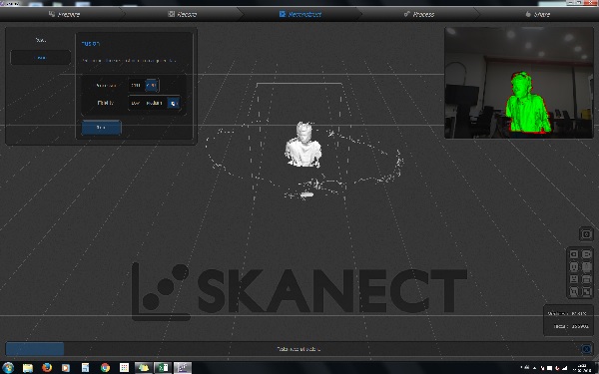Image resolution: width=599 pixels, height=374 pixels.
Task: Open the Windows Start menu
Action: [8, 367]
